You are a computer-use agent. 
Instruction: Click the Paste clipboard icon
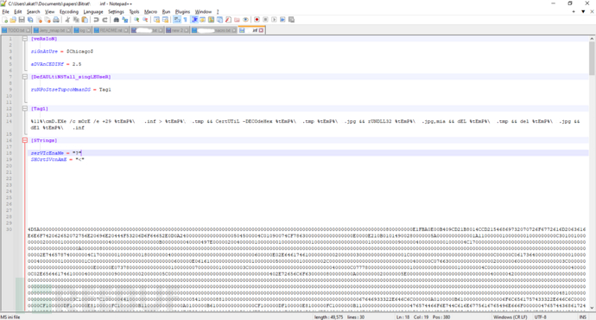point(85,20)
